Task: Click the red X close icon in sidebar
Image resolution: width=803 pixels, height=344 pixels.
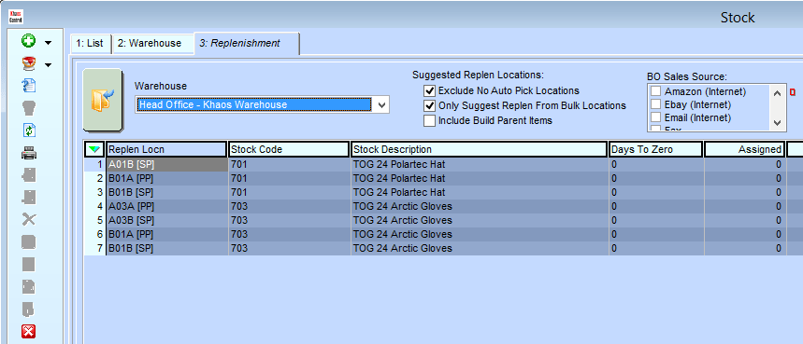Action: (29, 332)
